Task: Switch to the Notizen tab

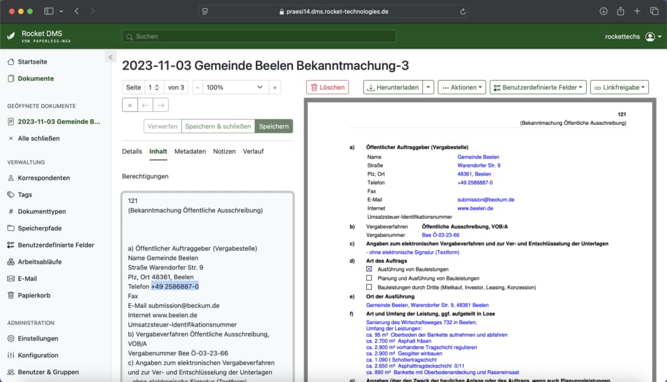Action: click(224, 151)
